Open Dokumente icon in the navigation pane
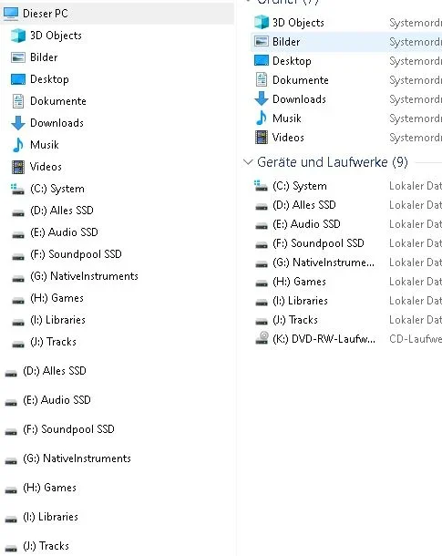This screenshot has width=442, height=556. click(18, 101)
